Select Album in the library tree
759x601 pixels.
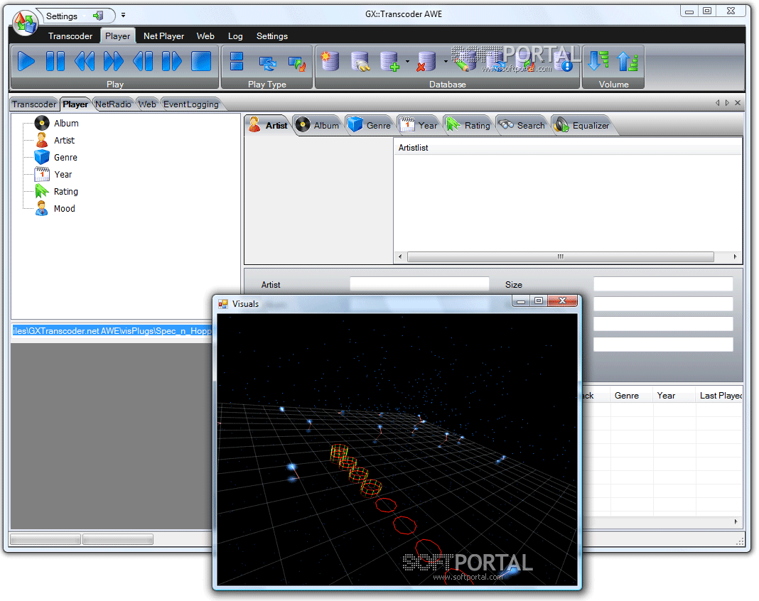pos(66,124)
